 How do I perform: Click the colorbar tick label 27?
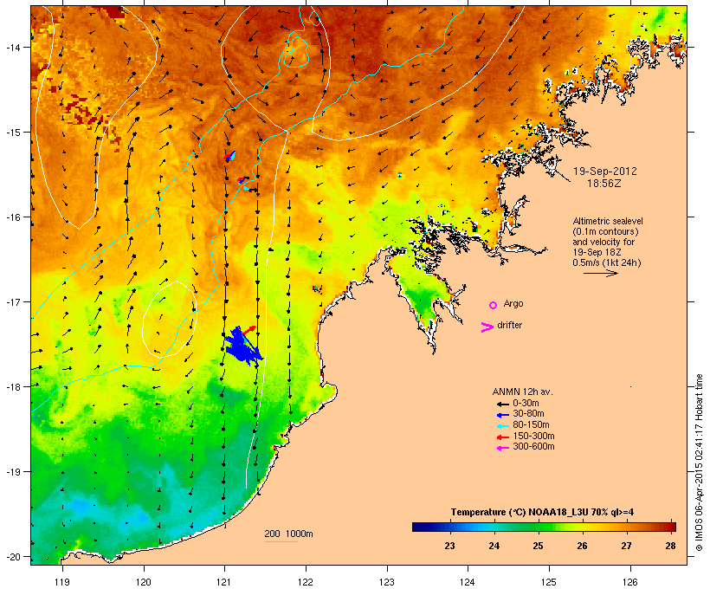(x=626, y=546)
